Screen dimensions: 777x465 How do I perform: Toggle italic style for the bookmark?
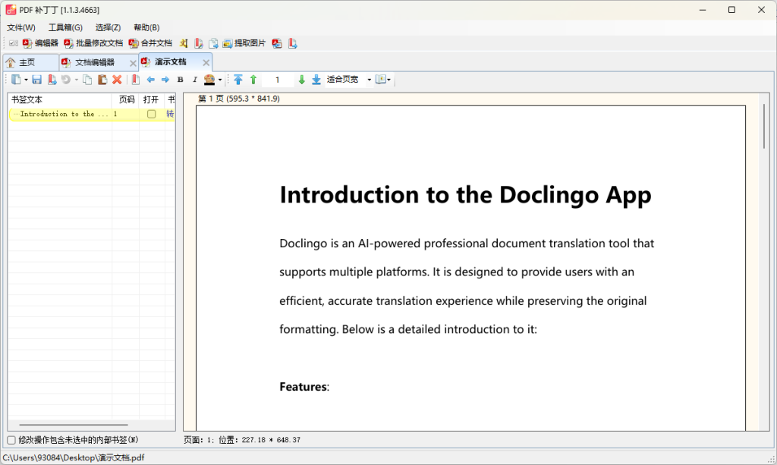coord(194,80)
